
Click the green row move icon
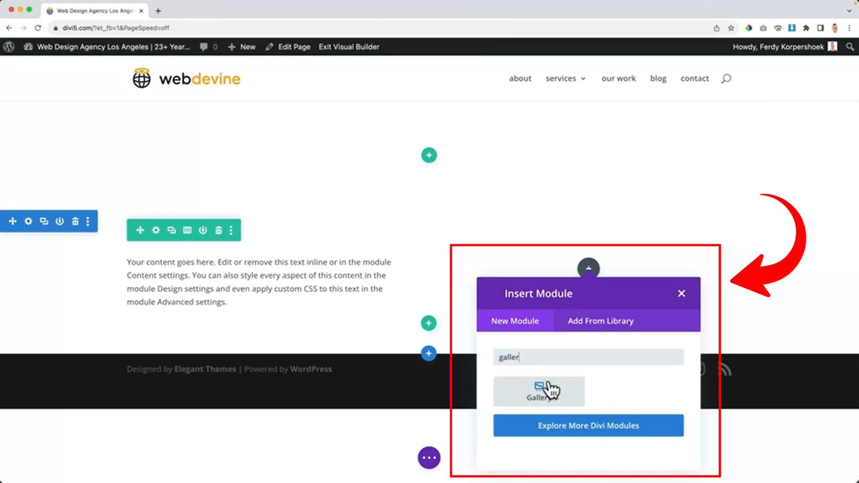click(140, 230)
